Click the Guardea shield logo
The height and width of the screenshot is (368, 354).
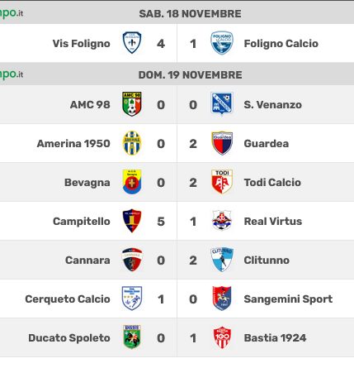(x=222, y=143)
